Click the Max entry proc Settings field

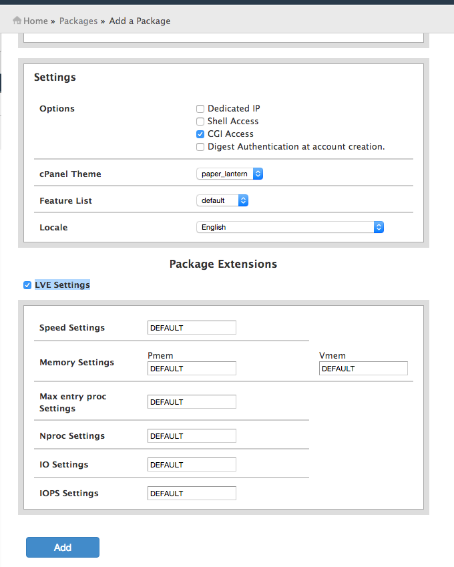pos(192,402)
